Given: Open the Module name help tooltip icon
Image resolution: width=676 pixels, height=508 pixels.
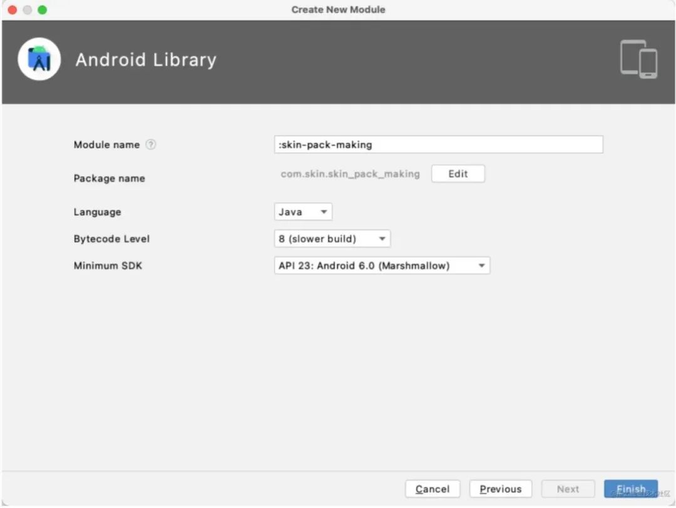Looking at the screenshot, I should (x=150, y=144).
